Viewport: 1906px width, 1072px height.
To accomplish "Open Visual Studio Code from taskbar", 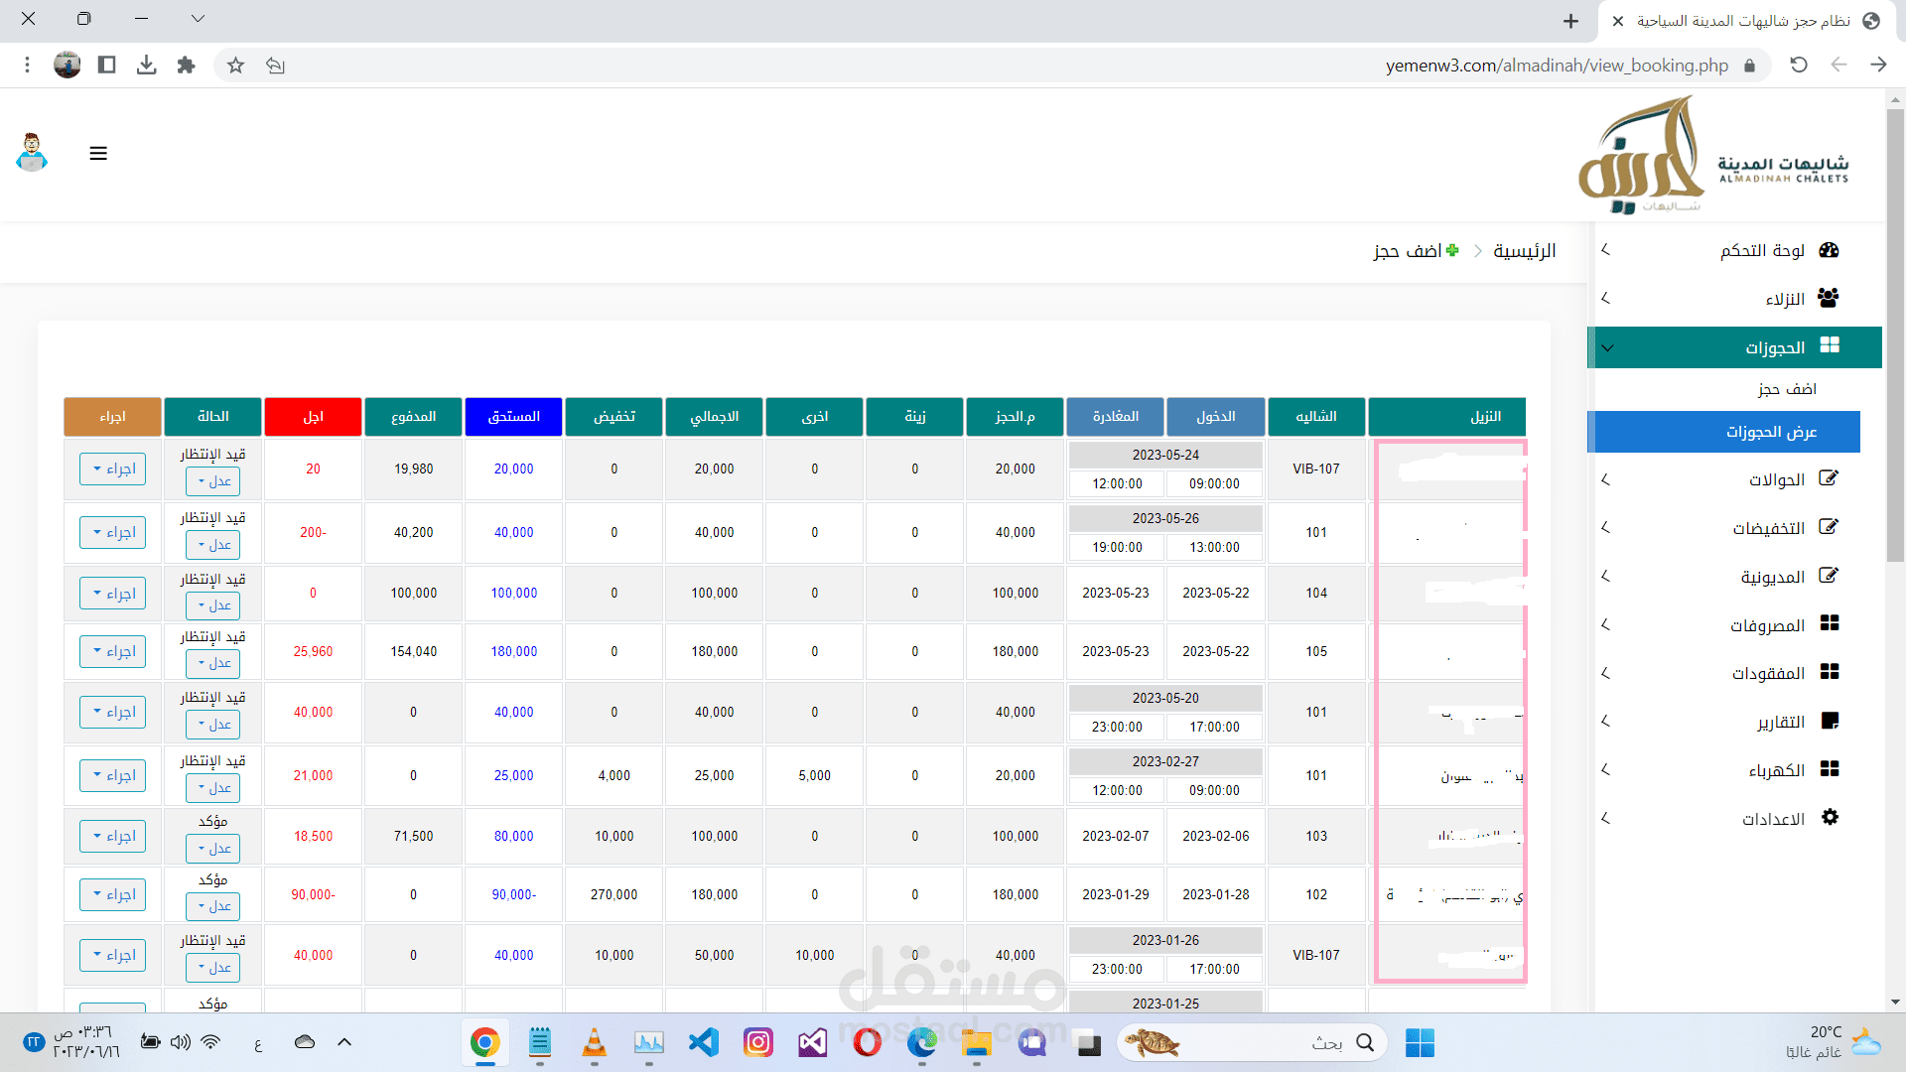I will (704, 1042).
